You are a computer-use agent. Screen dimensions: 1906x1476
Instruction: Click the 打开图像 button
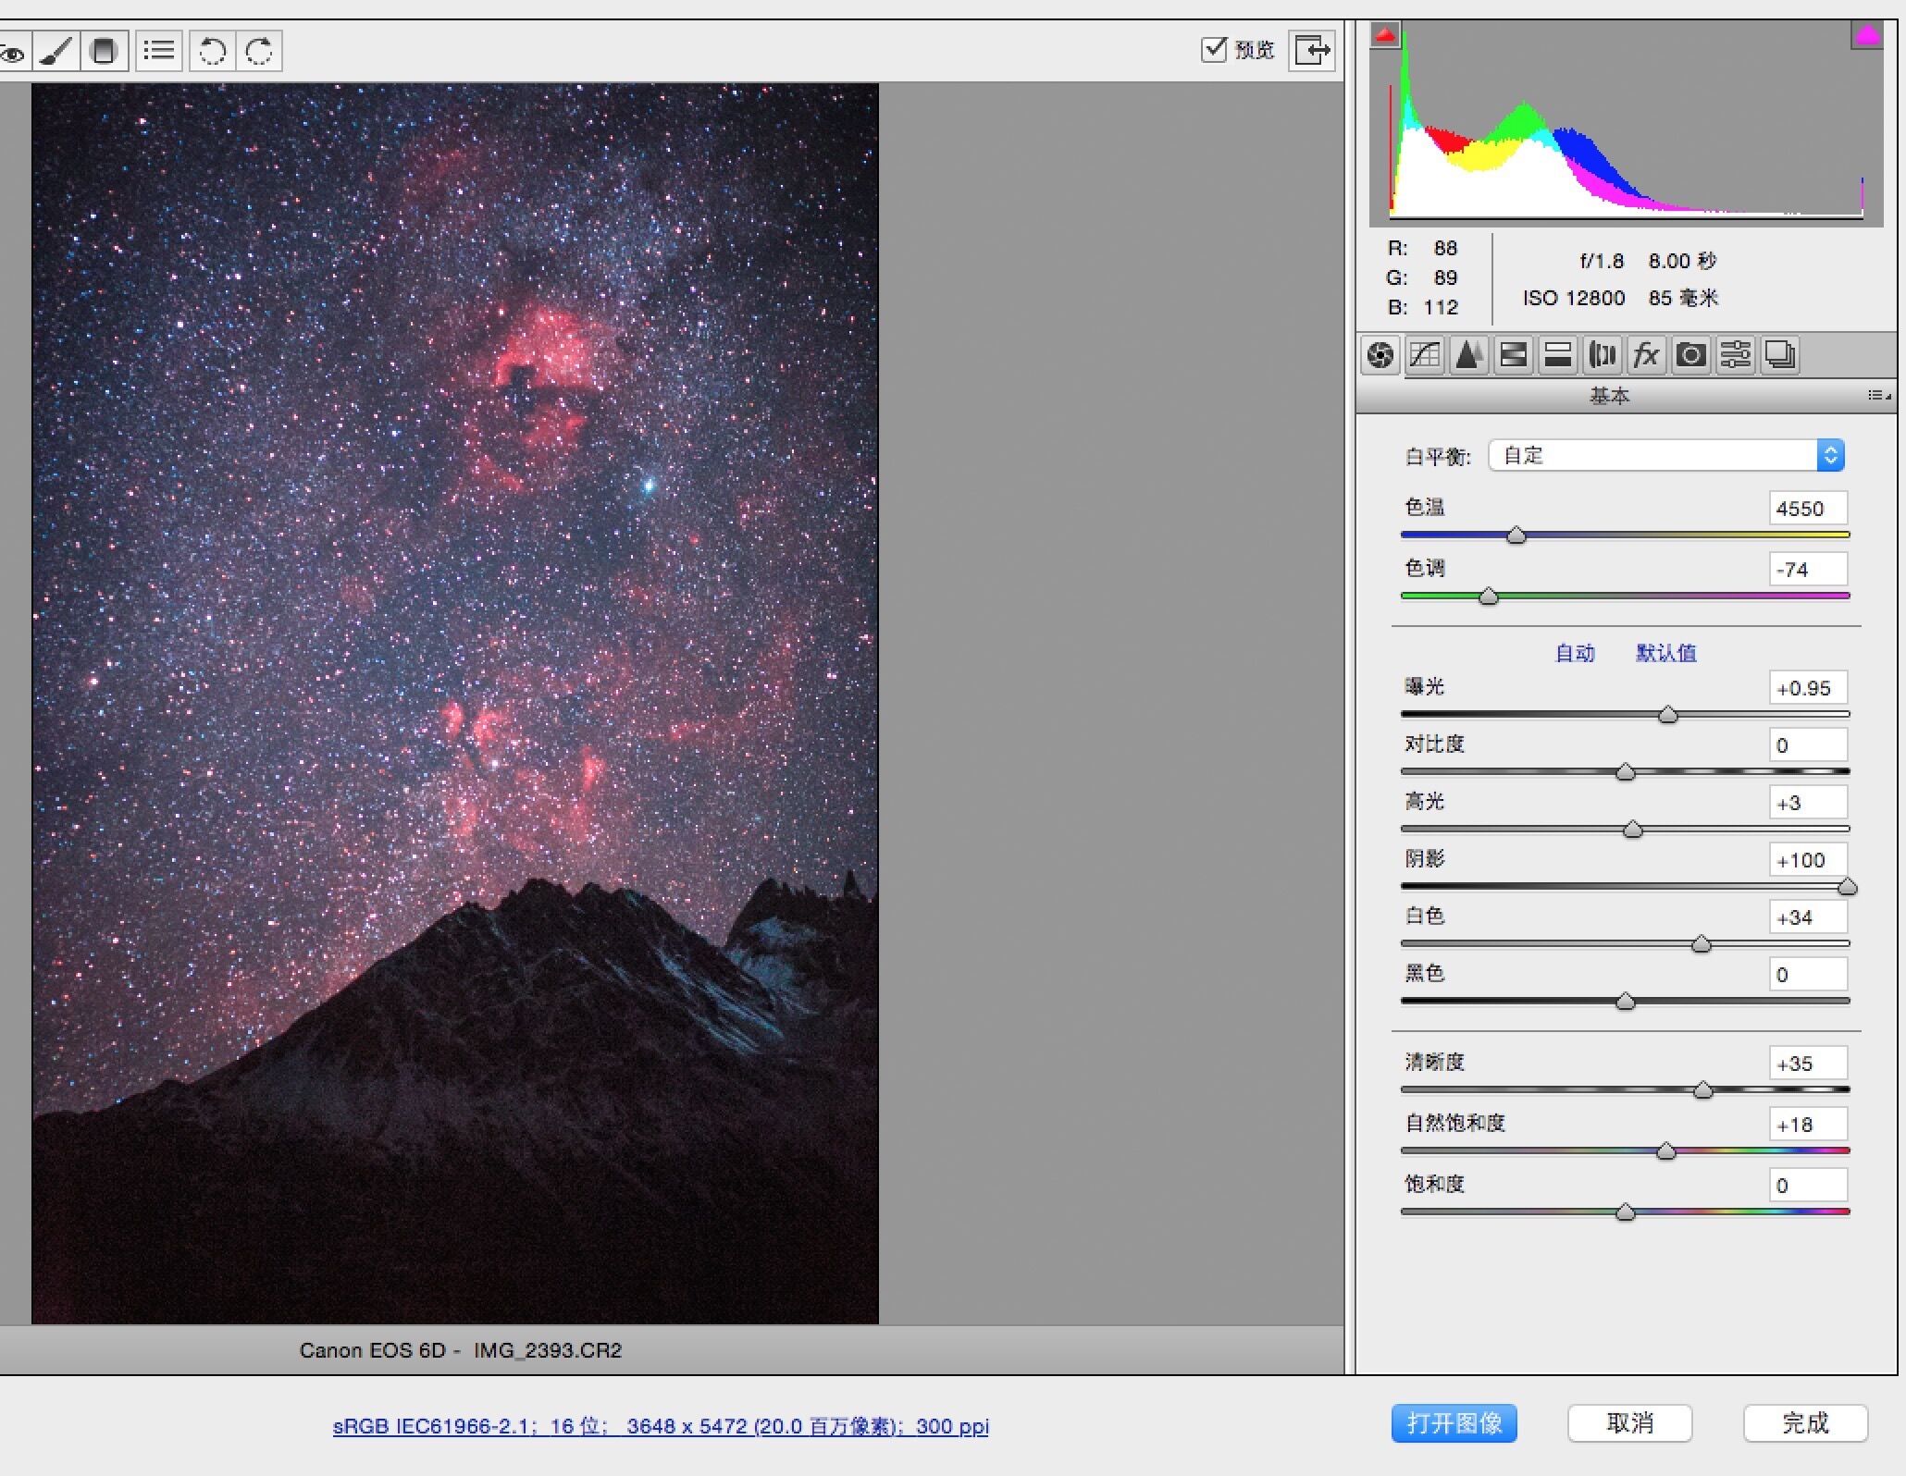(1454, 1422)
